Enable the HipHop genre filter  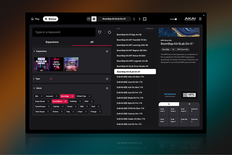(58, 107)
